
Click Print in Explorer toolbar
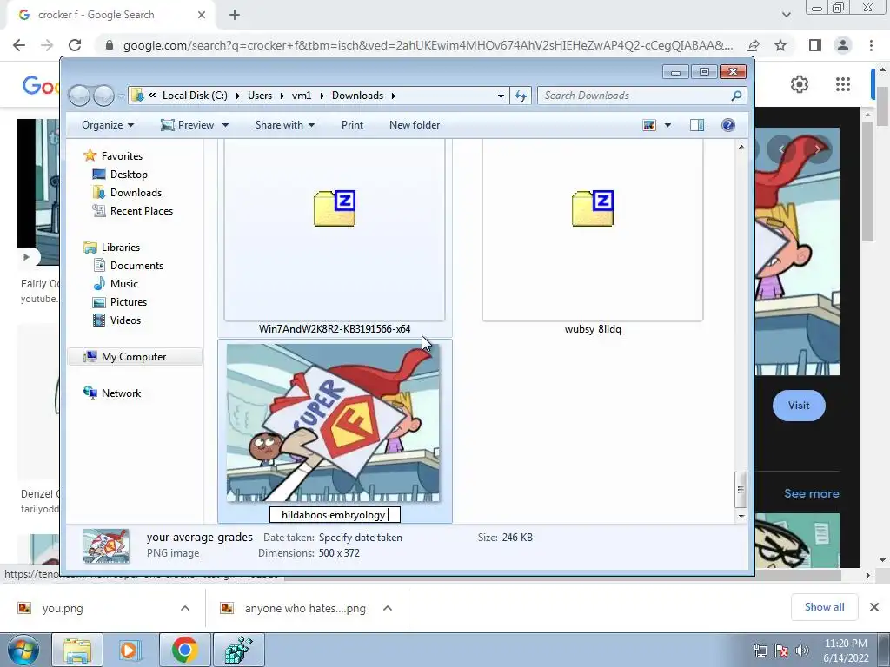tap(352, 125)
